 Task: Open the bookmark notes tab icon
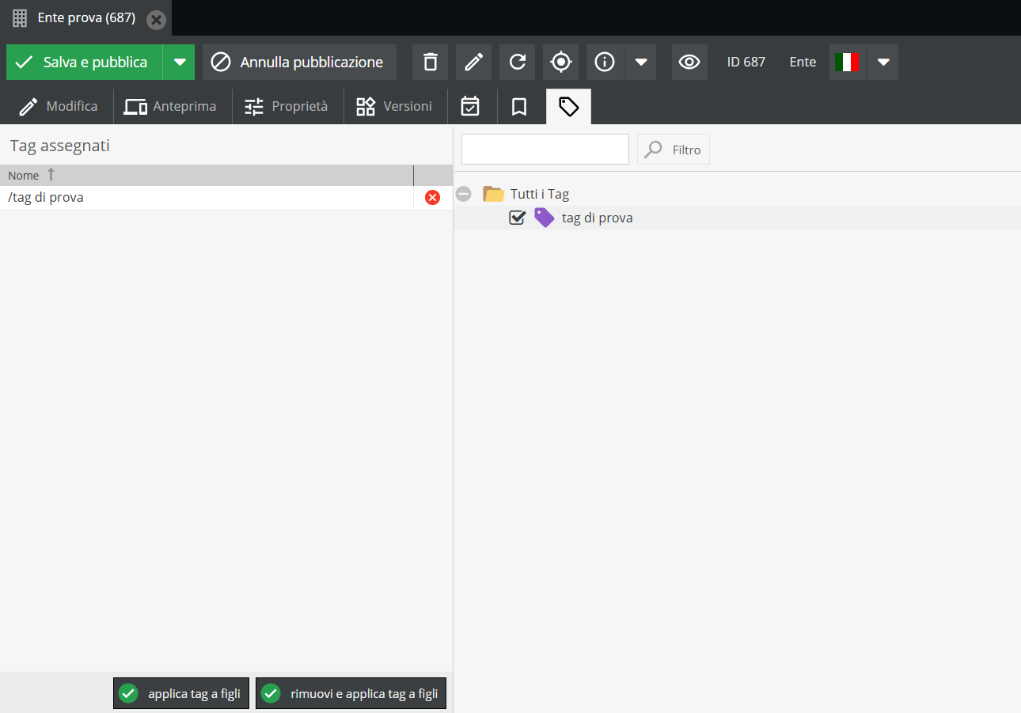(519, 107)
